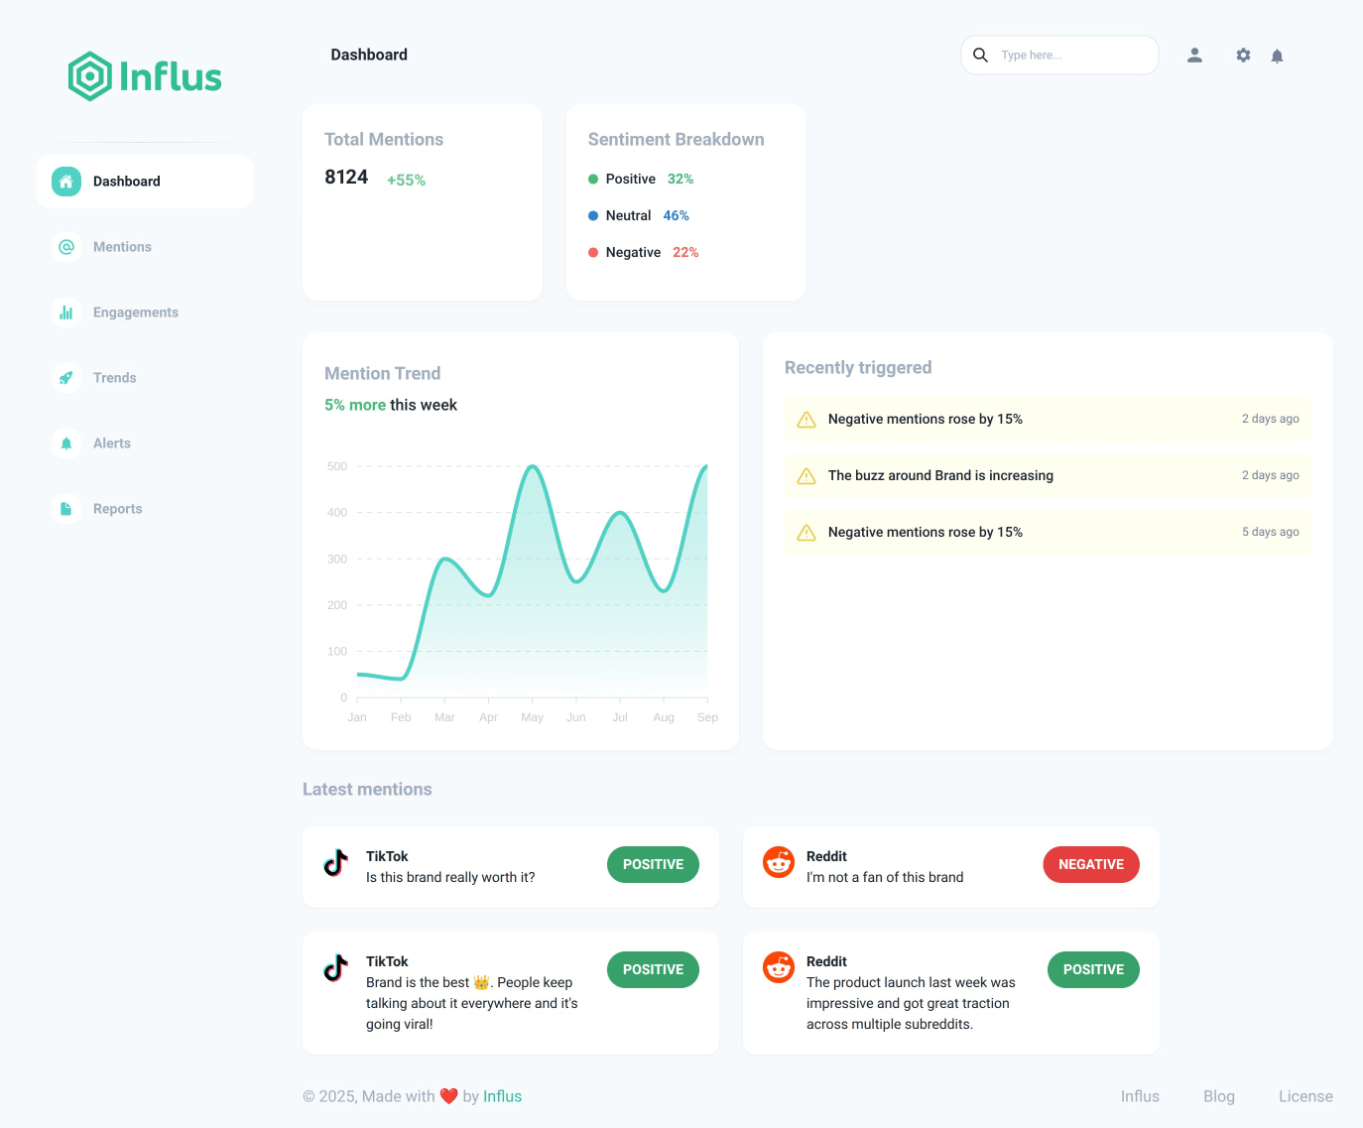Click TikTok icon for 'really worth it' mention
Screen dimensions: 1363x1128
pyautogui.click(x=336, y=863)
